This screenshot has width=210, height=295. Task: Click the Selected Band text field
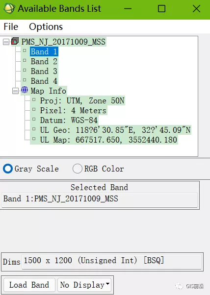(100, 199)
